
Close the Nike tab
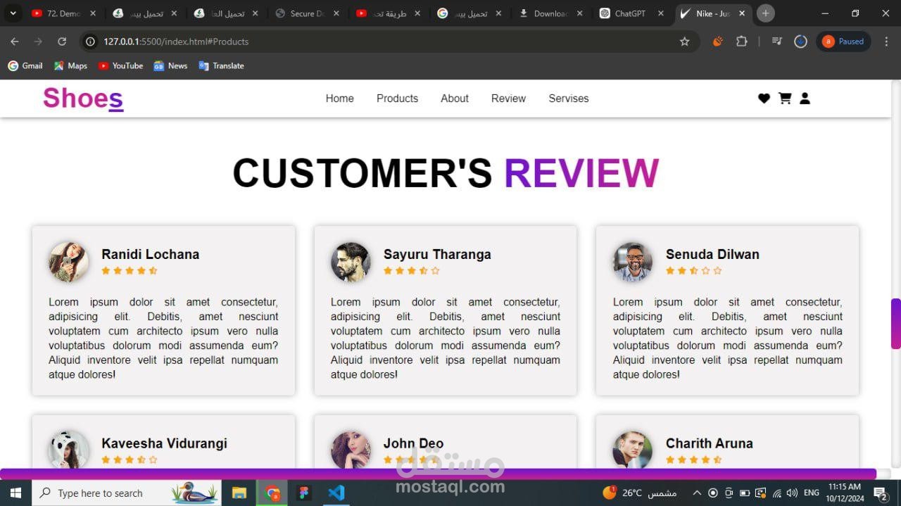point(742,13)
